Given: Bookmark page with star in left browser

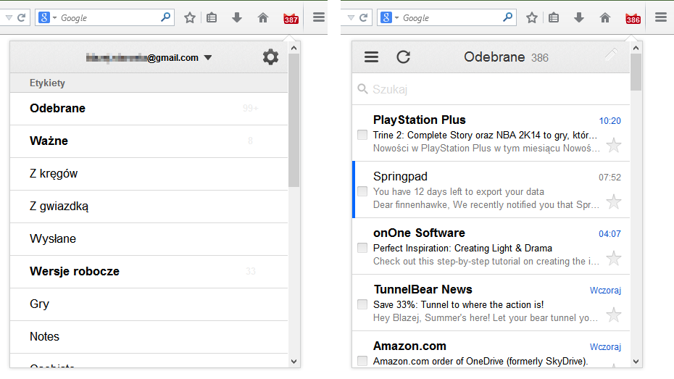Looking at the screenshot, I should point(190,17).
